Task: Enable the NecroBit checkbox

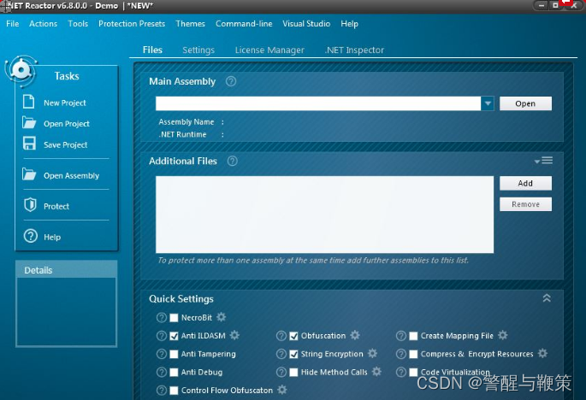Action: (174, 318)
